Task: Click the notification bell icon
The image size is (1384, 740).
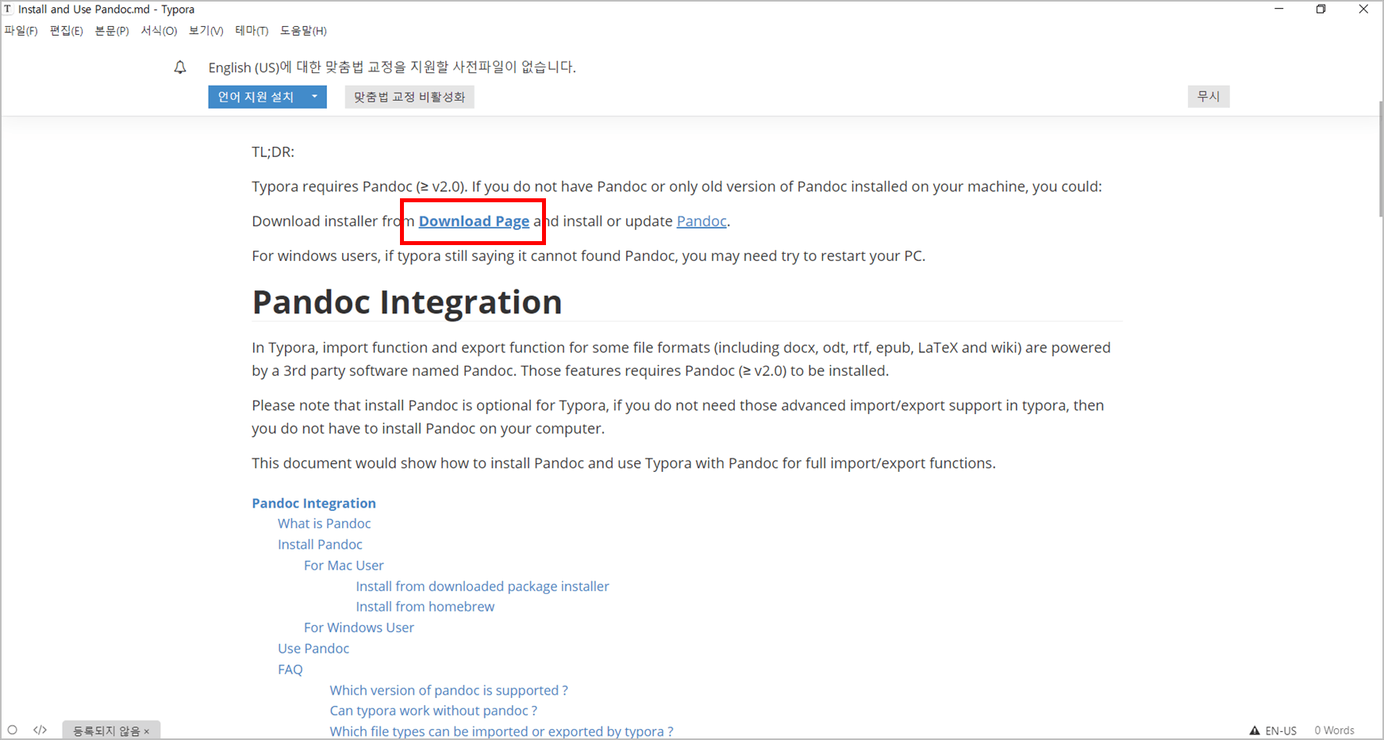Action: pyautogui.click(x=180, y=67)
